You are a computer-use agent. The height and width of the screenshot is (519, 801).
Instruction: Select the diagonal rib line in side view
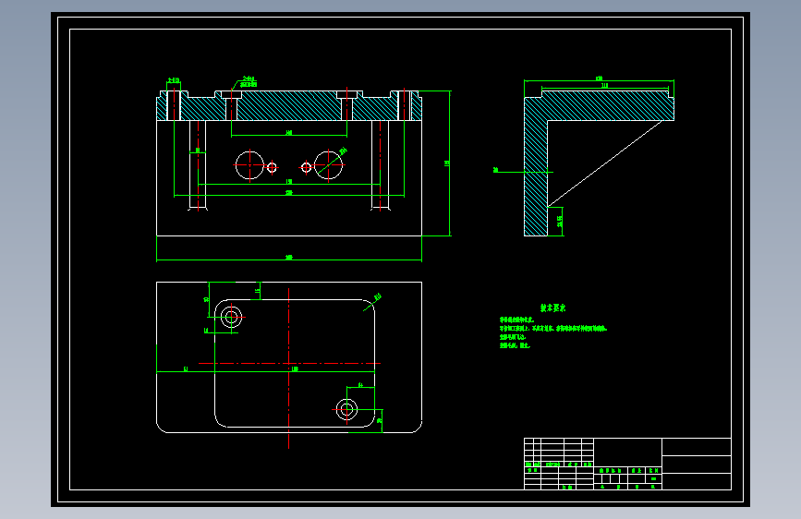[x=605, y=163]
